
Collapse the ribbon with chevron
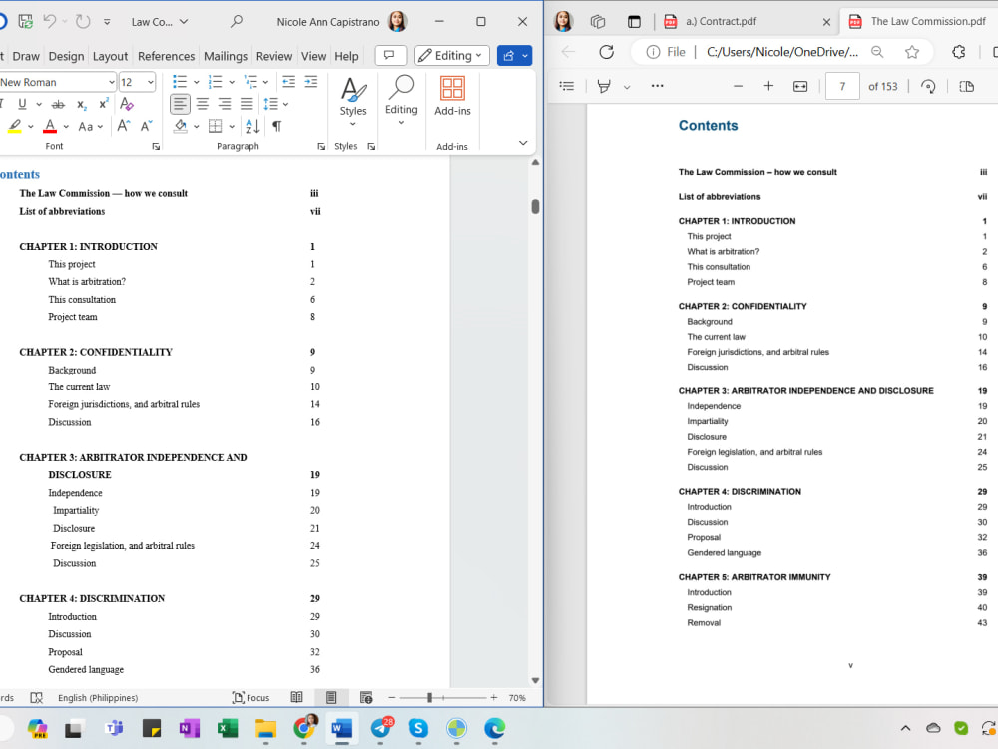pos(523,143)
